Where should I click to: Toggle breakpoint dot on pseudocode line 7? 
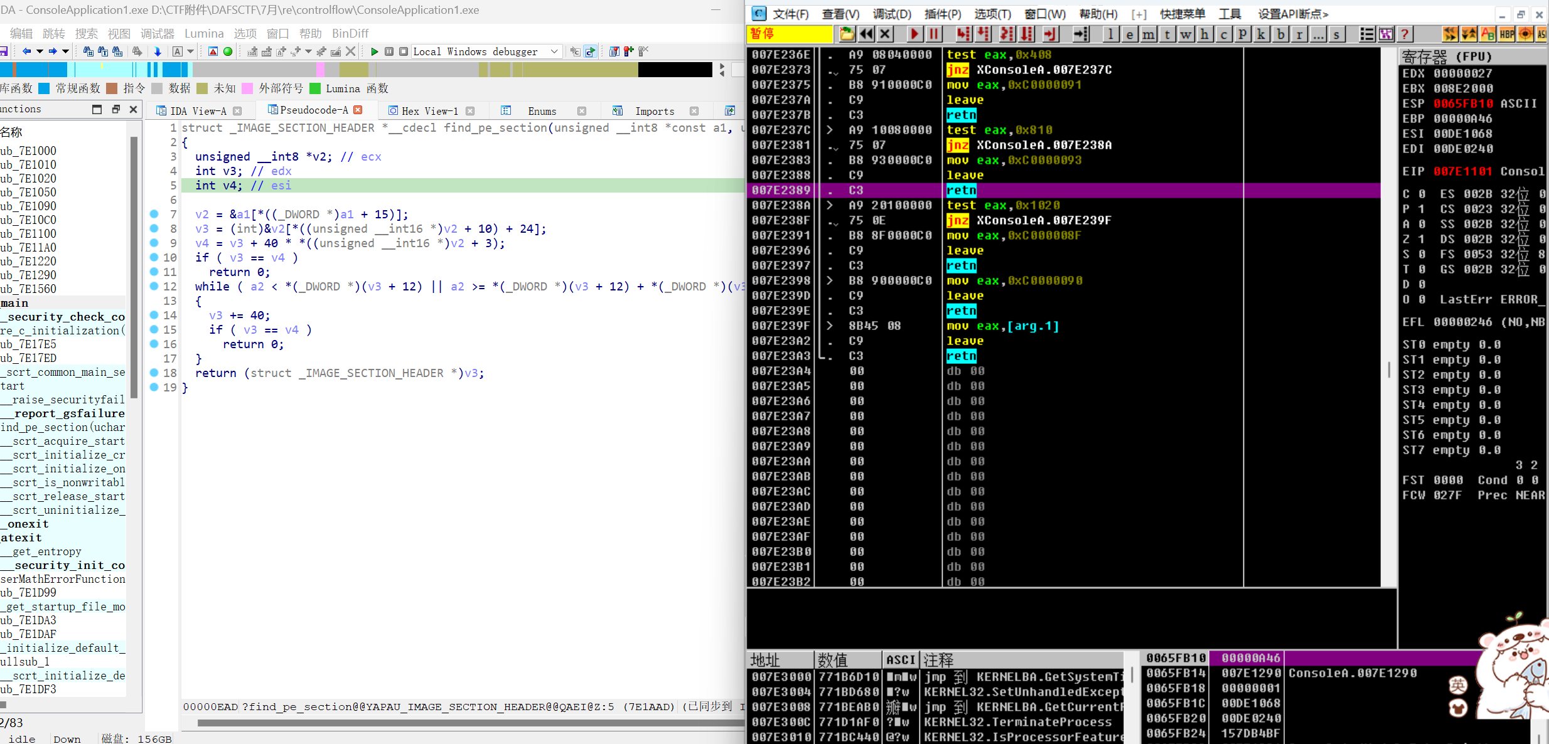coord(154,215)
